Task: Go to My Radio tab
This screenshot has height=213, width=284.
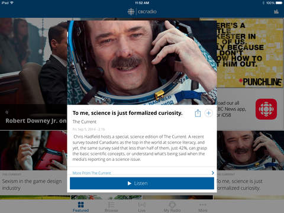Action: point(172,206)
